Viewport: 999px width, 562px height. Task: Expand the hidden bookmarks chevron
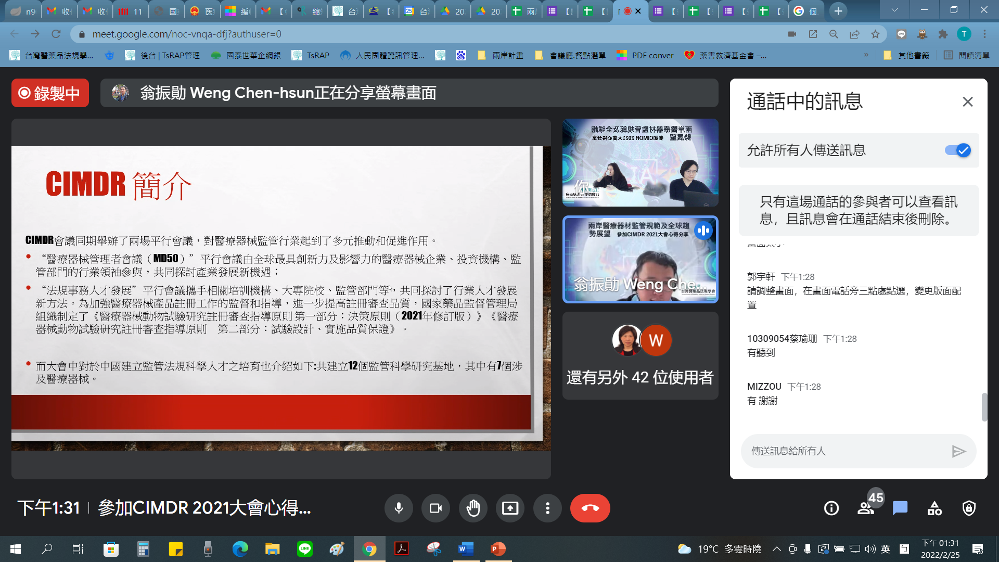866,55
